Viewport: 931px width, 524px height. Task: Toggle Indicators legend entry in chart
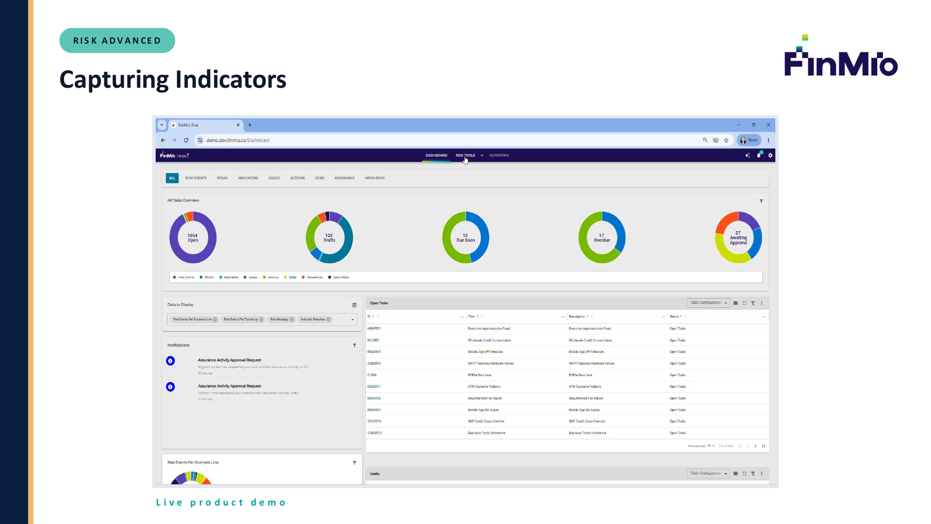tap(229, 277)
